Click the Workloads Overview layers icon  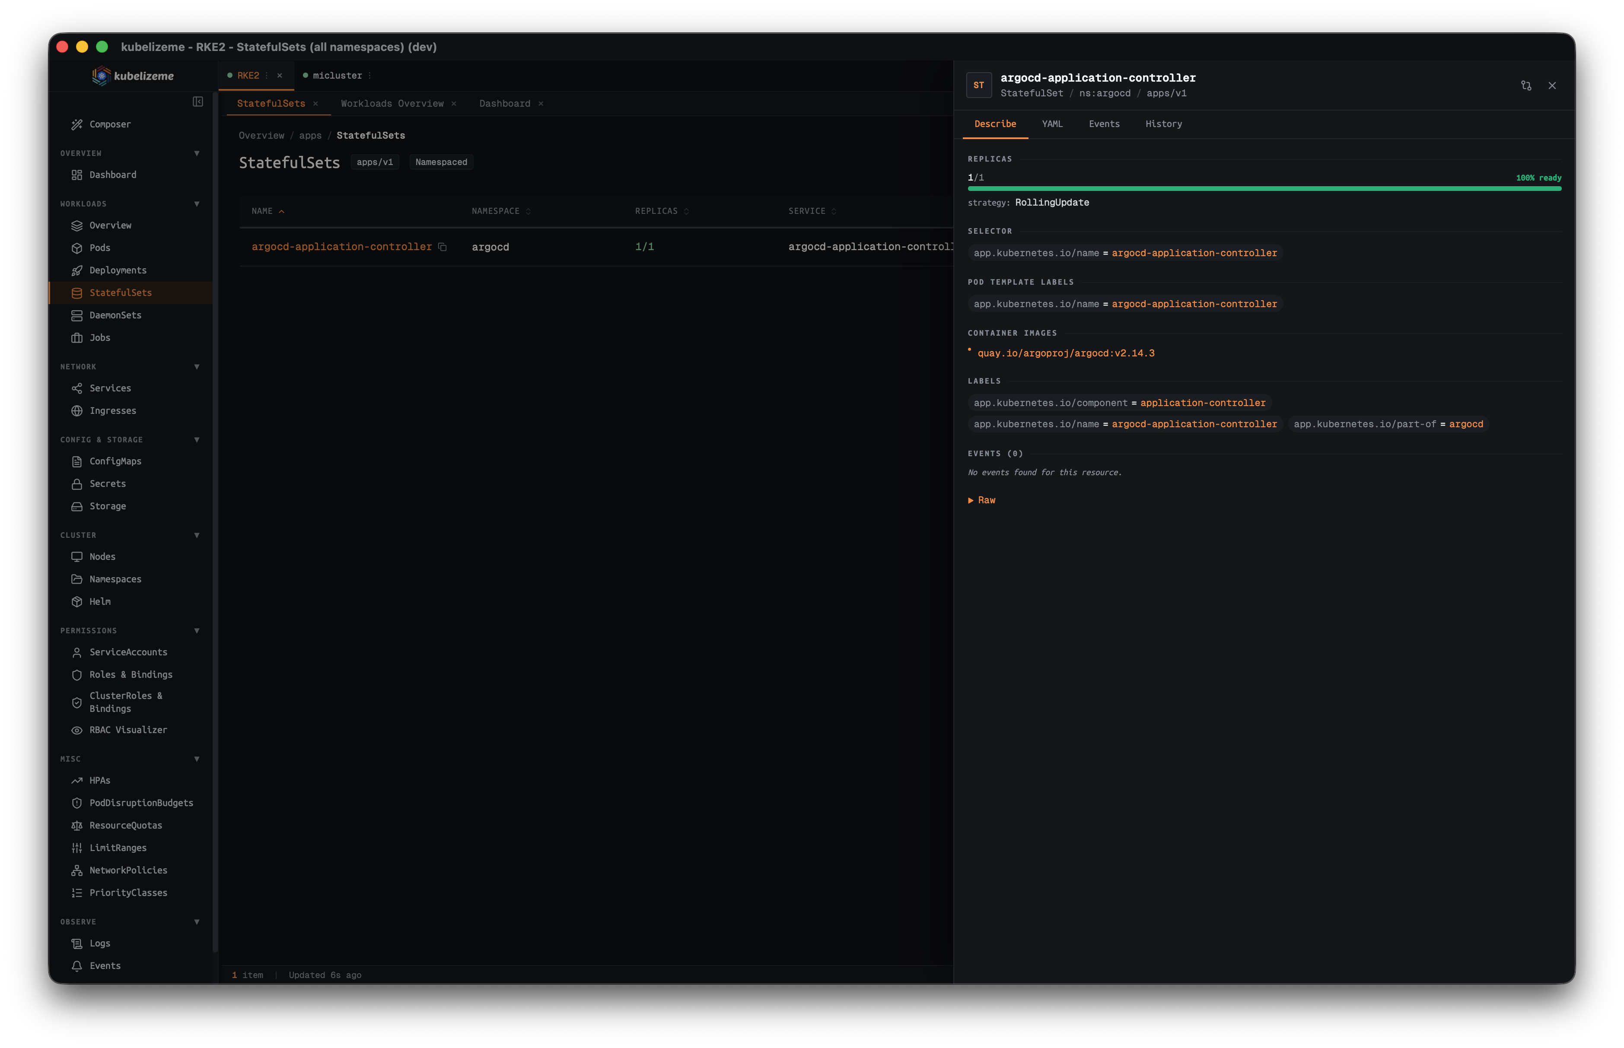(x=77, y=225)
